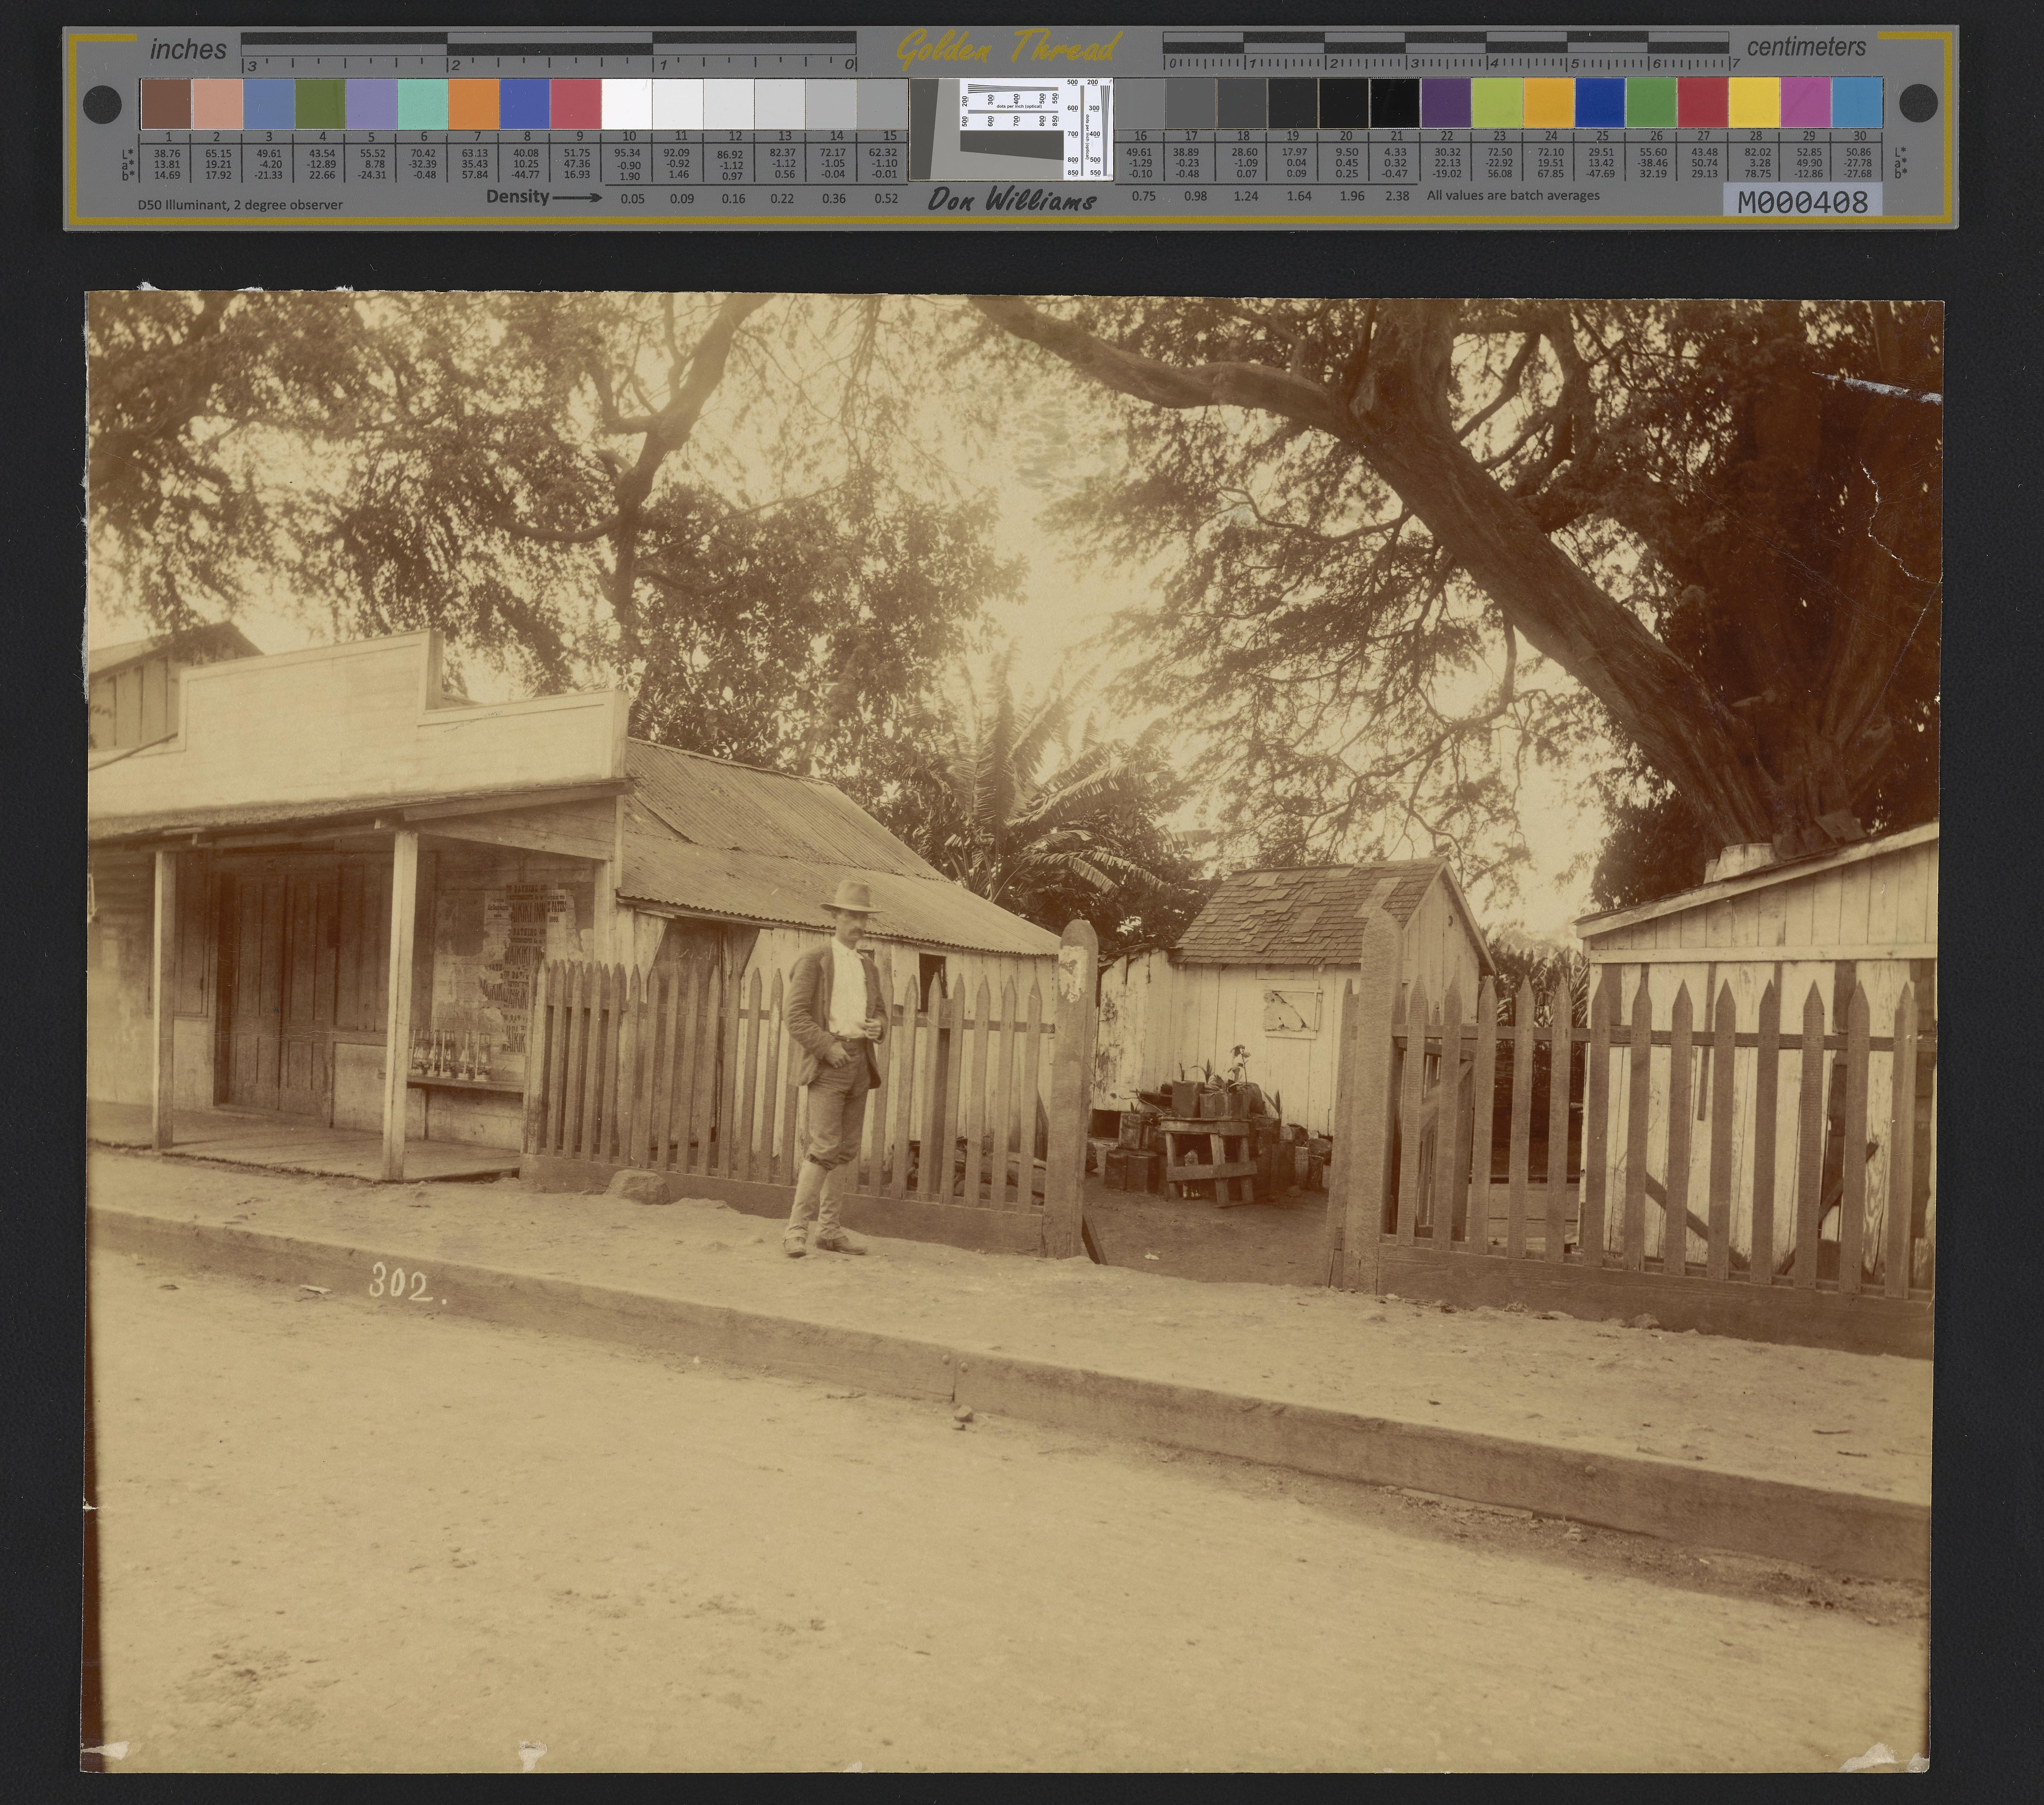
Task: Click the resolution target in the chart center
Action: [1011, 130]
